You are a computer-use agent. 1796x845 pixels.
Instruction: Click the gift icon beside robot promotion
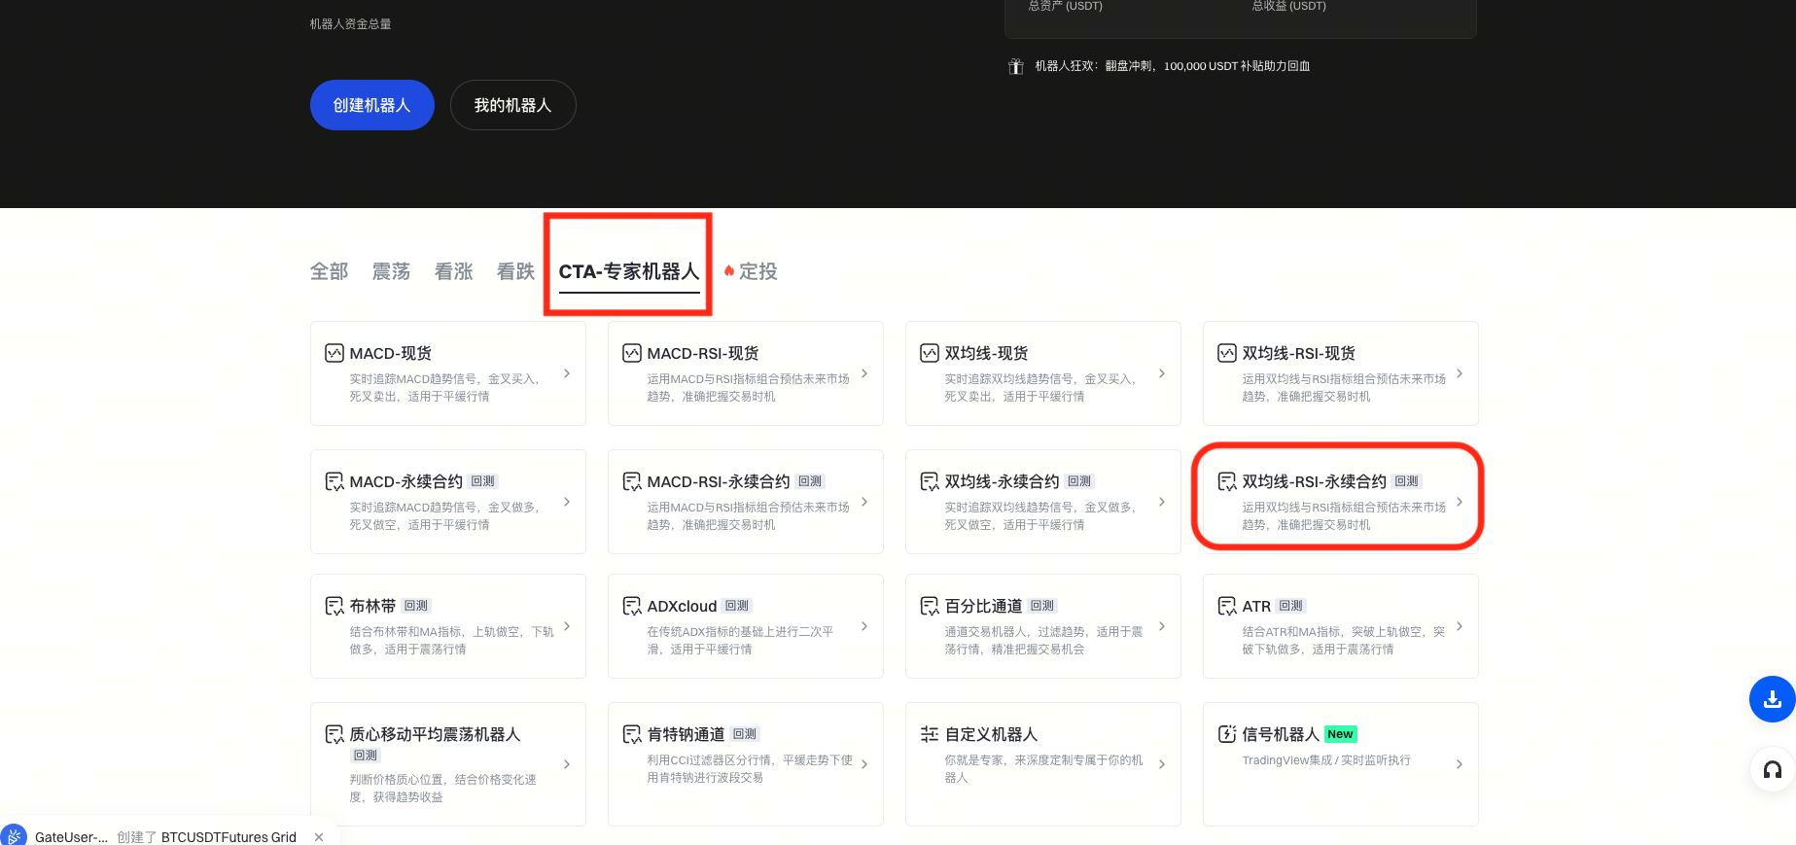point(1015,66)
